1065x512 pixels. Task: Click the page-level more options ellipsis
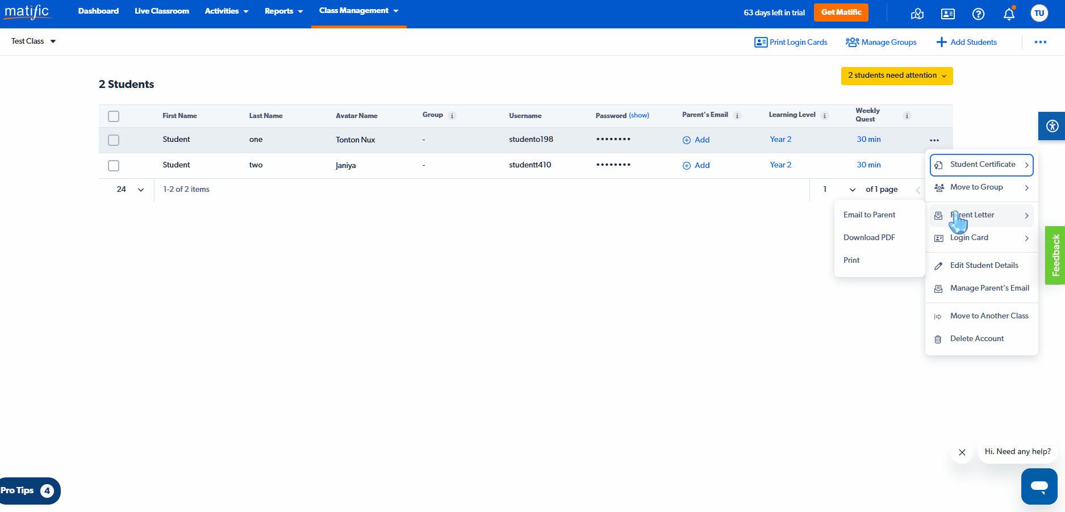1040,42
